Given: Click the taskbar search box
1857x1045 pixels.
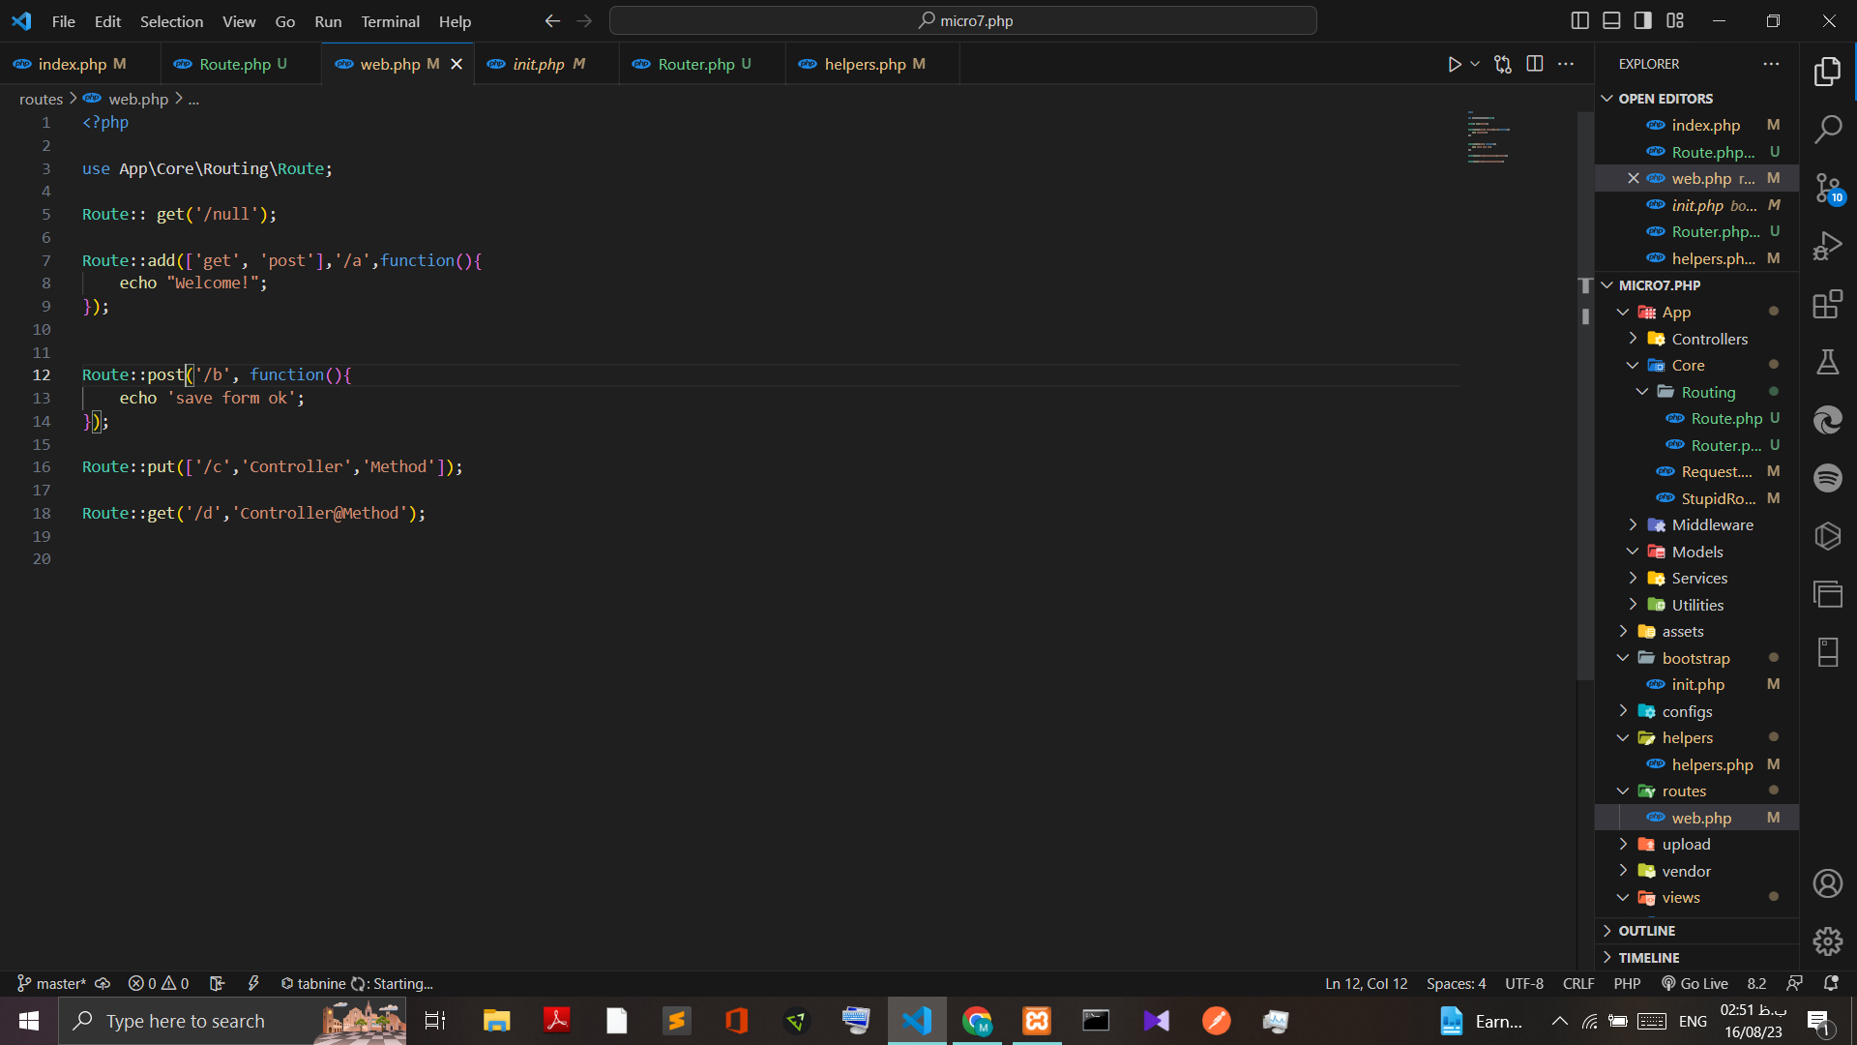Looking at the screenshot, I should (x=232, y=1021).
